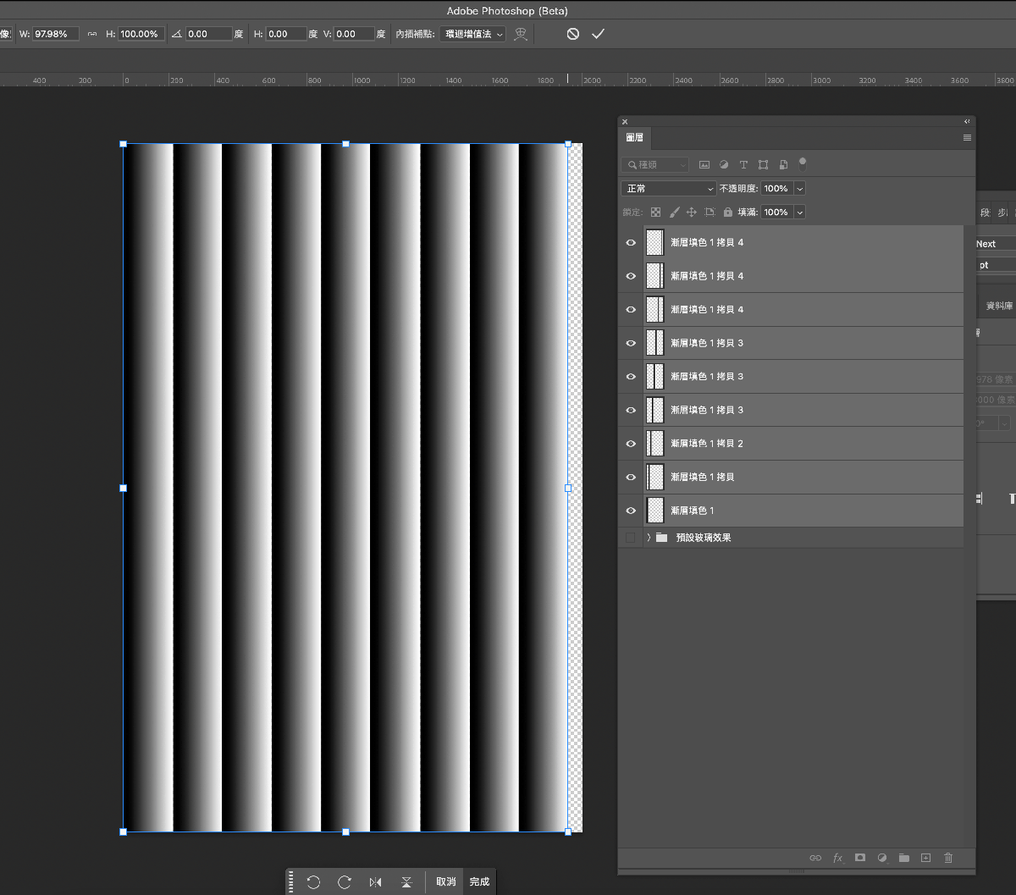Lock all with the padlock icon

(x=727, y=212)
